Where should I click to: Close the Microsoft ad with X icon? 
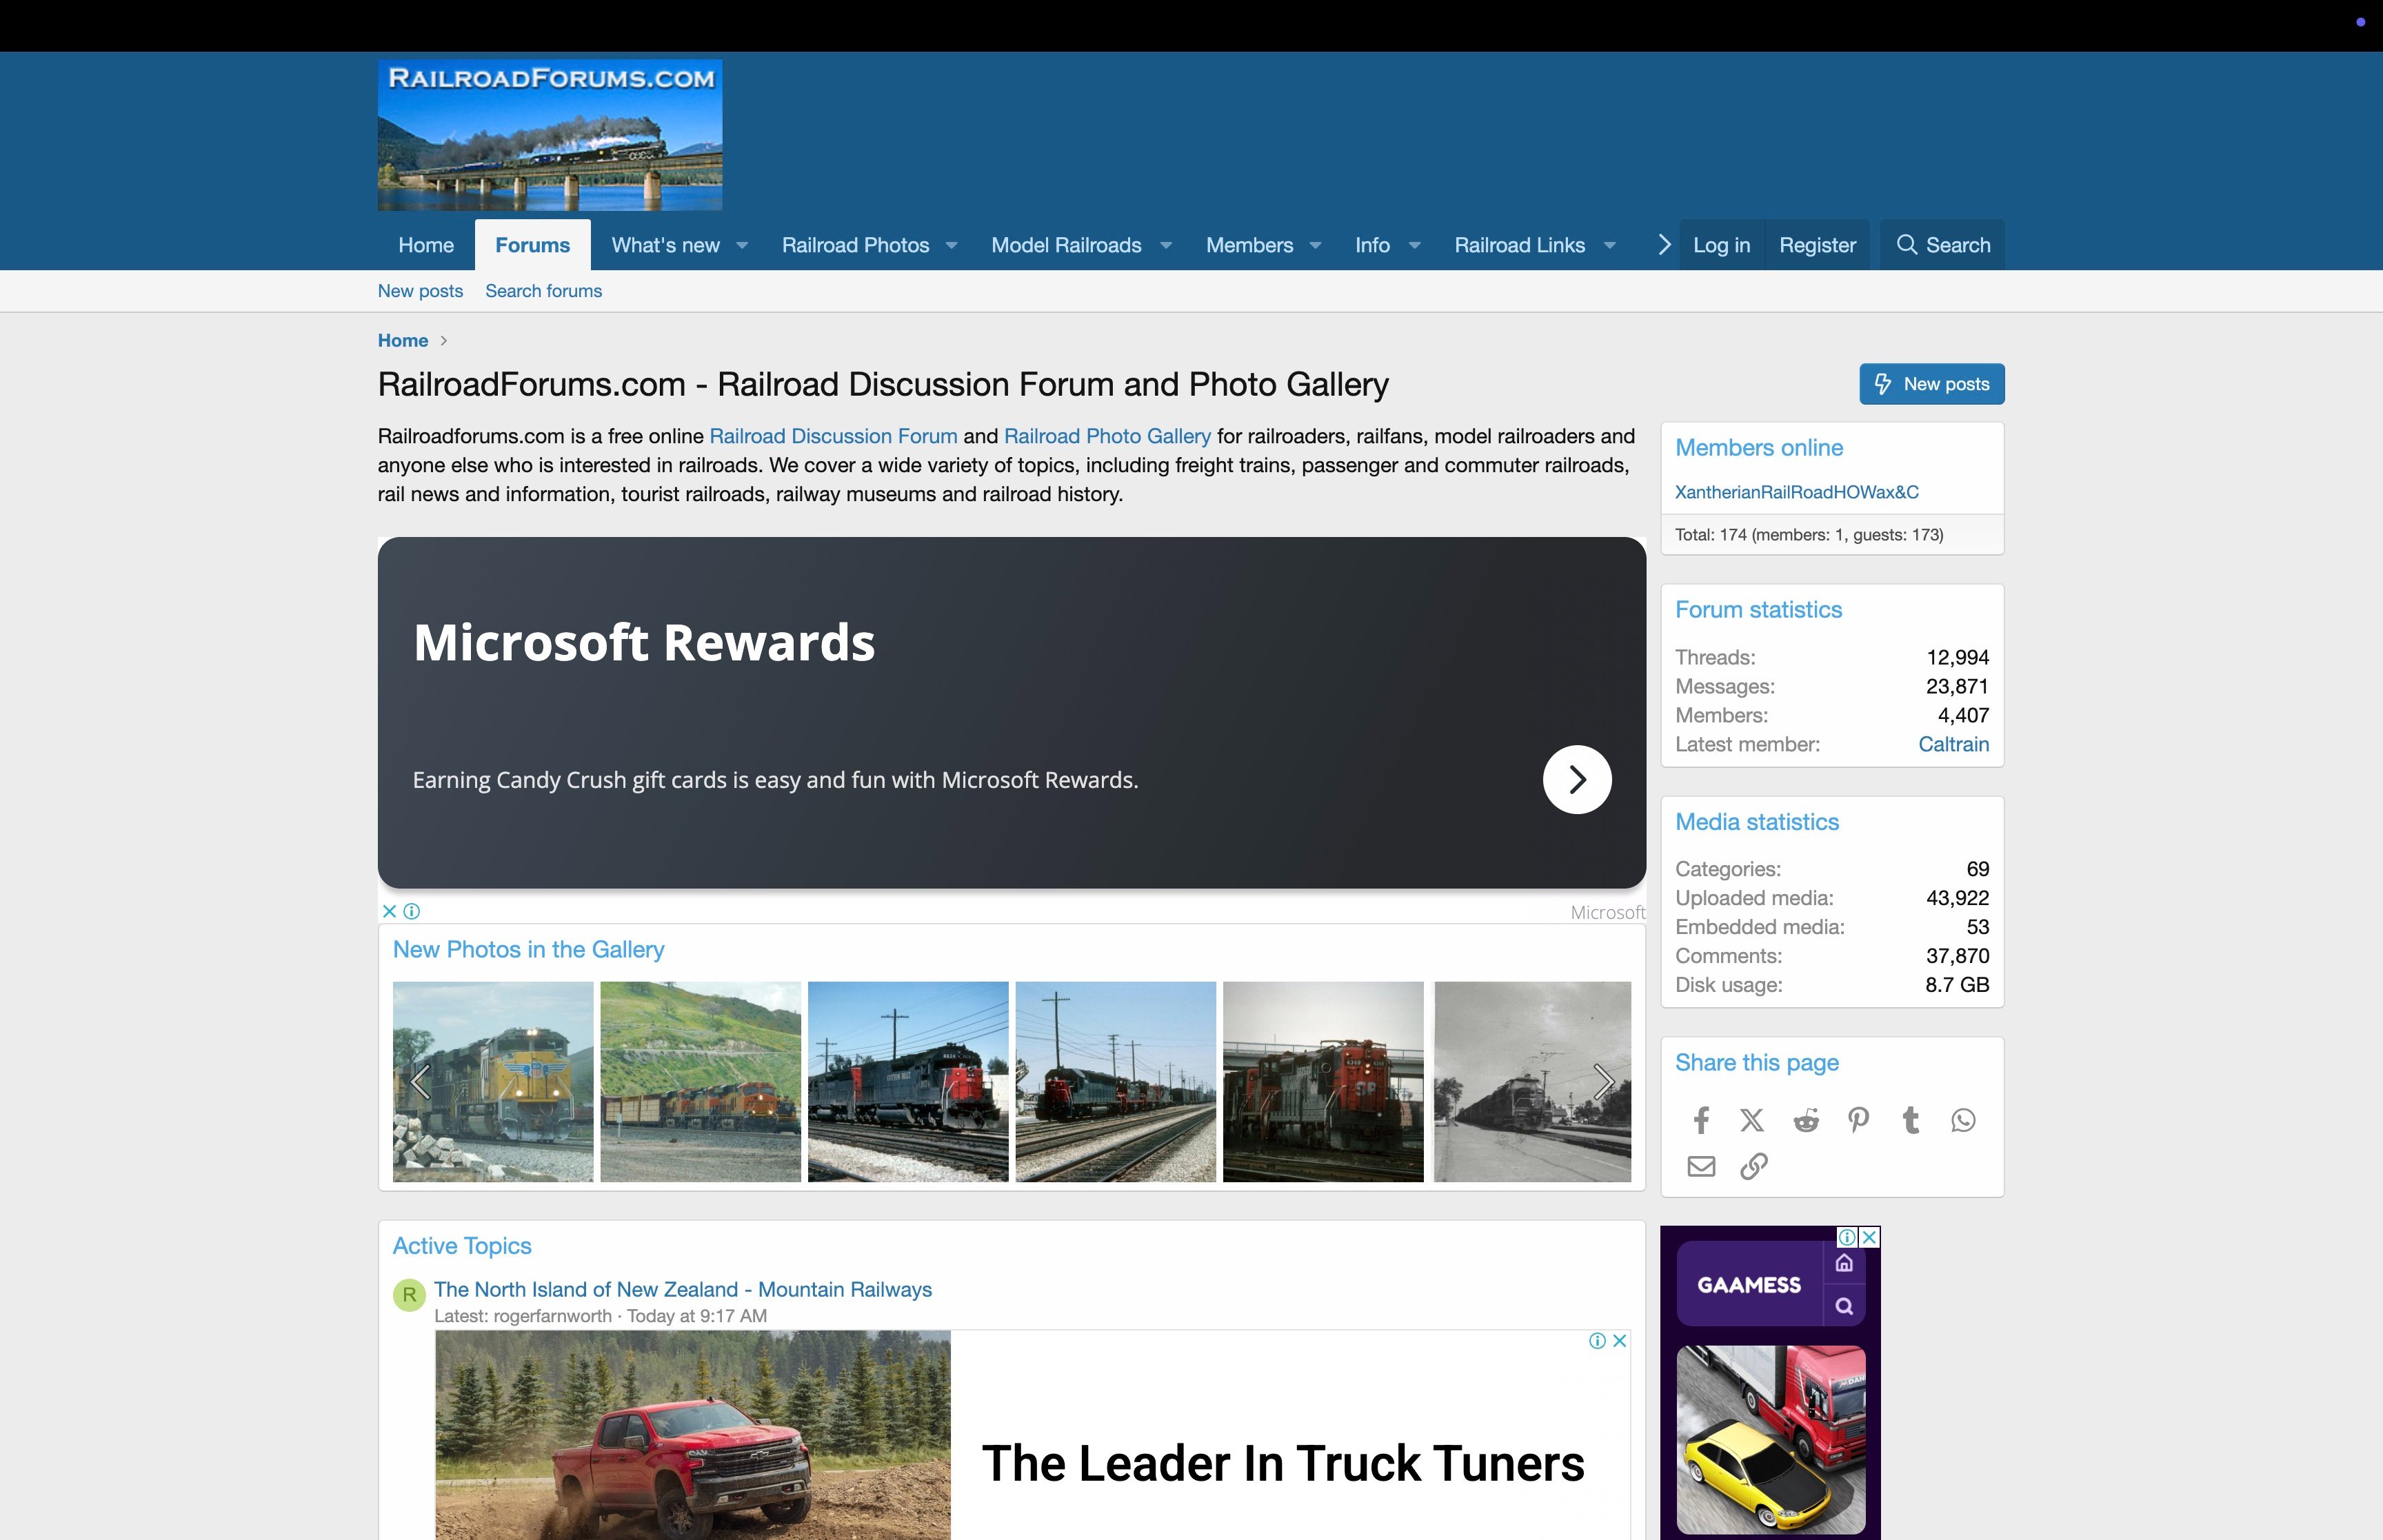[389, 911]
